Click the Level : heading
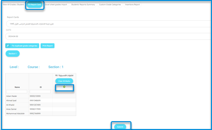The width and height of the screenshot is (212, 130). tap(14, 67)
